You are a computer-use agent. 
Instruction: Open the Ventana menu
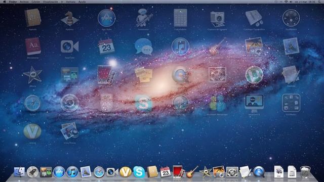[70, 2]
